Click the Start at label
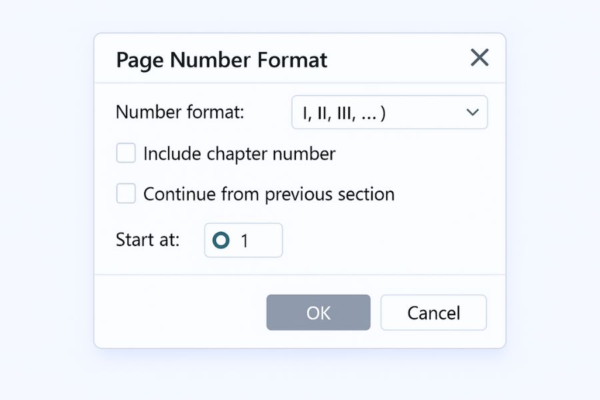 click(x=147, y=240)
